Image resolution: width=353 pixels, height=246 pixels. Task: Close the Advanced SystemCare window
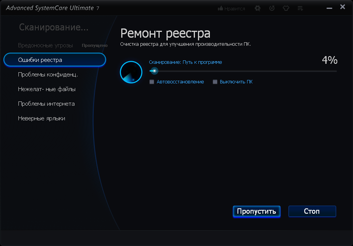(343, 7)
